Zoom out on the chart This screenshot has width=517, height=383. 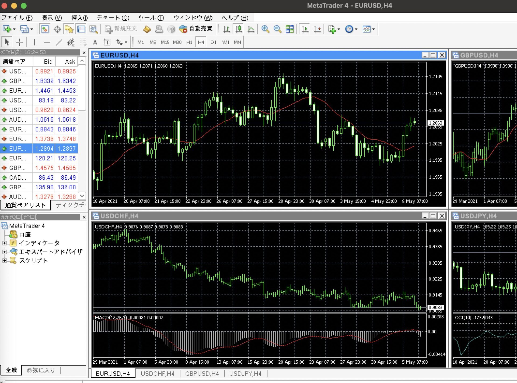coord(277,29)
